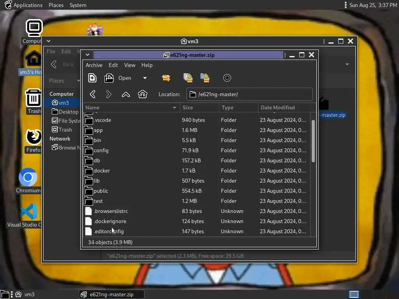Open Edit menu in vm3 window
The image size is (399, 299).
pos(66,51)
